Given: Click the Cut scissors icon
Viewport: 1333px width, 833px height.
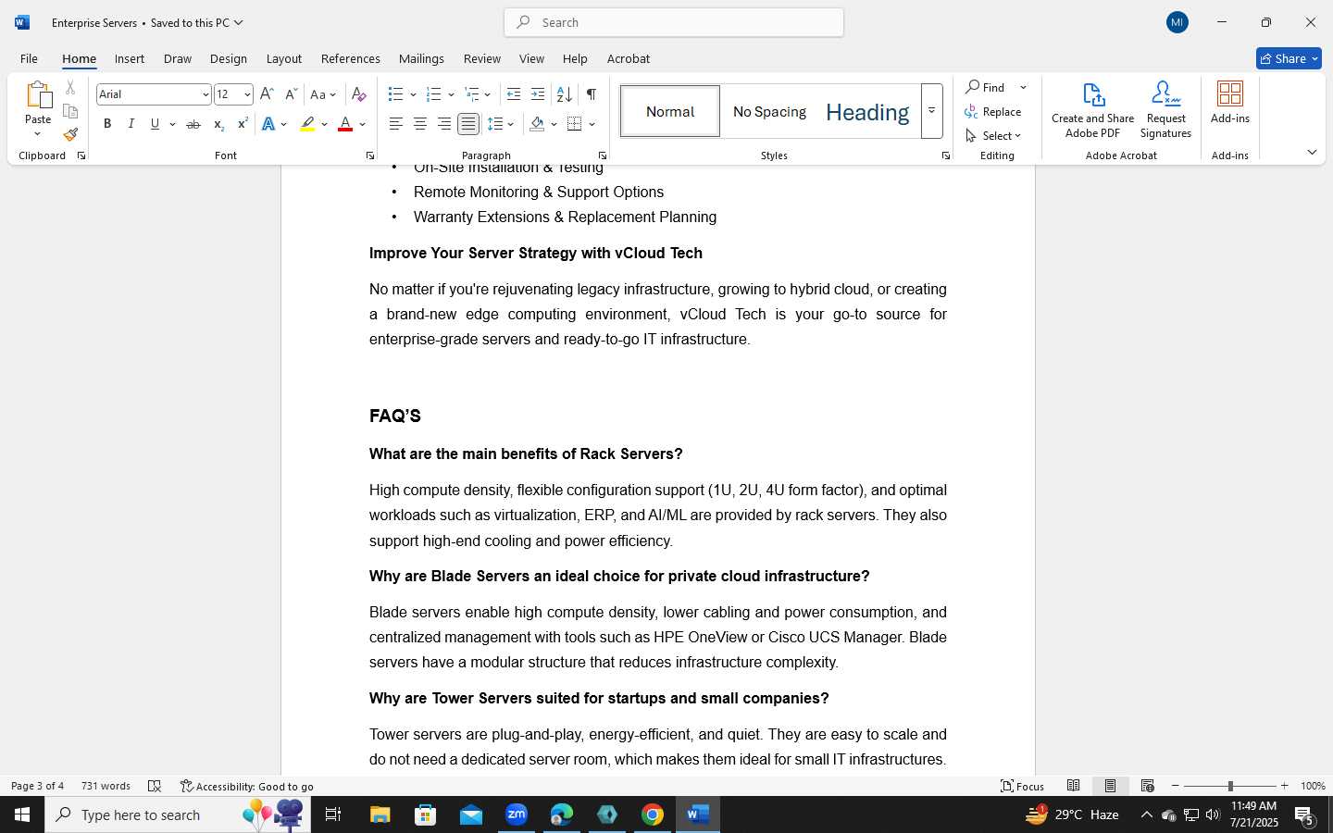Looking at the screenshot, I should pos(70,88).
